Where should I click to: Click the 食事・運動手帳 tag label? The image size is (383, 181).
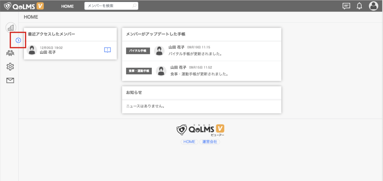pos(139,71)
